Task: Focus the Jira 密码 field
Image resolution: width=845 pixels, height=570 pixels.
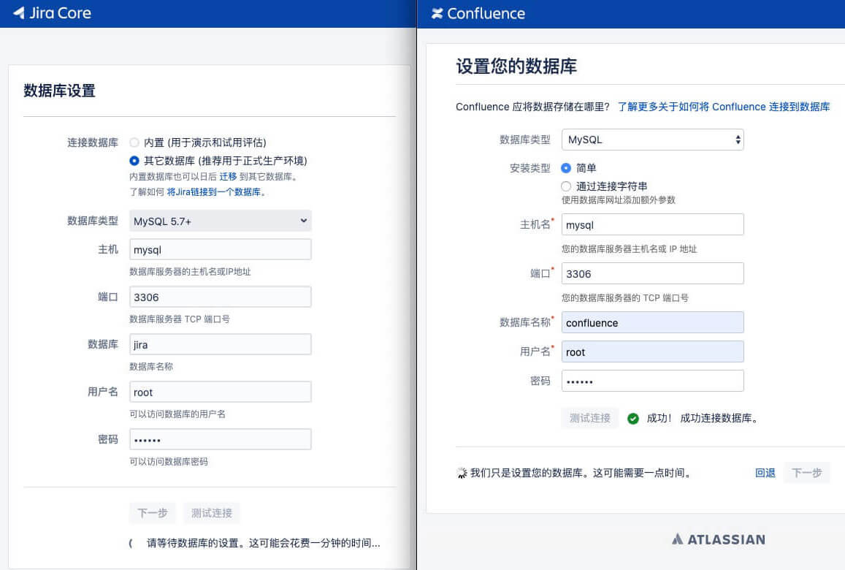Action: [x=221, y=439]
